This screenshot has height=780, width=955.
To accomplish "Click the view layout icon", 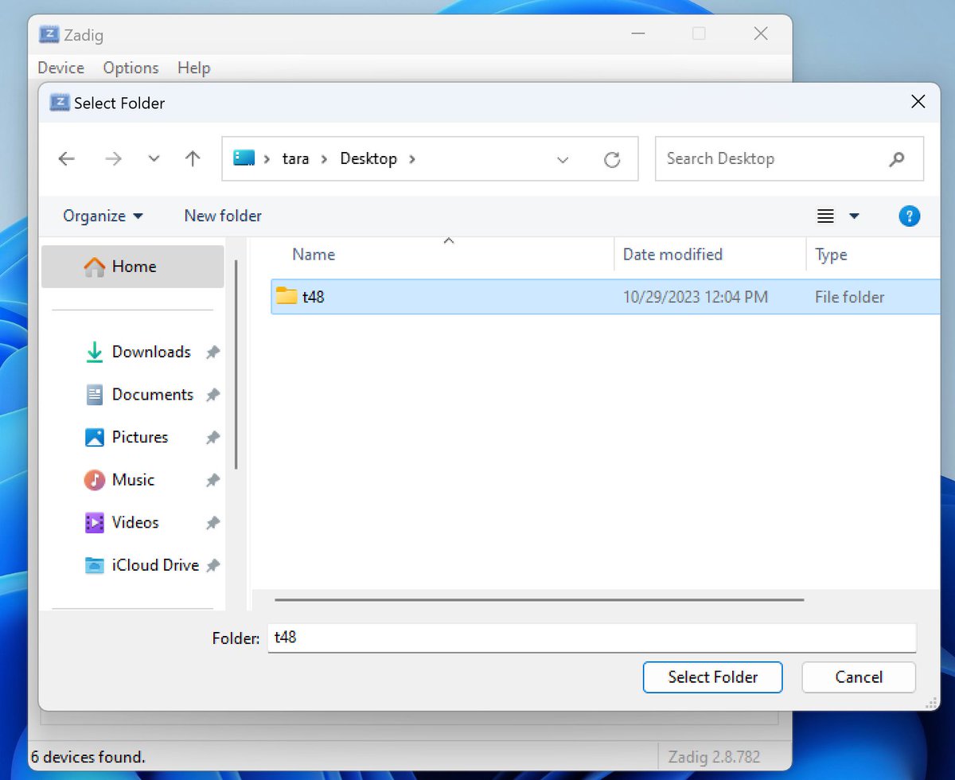I will click(x=826, y=216).
